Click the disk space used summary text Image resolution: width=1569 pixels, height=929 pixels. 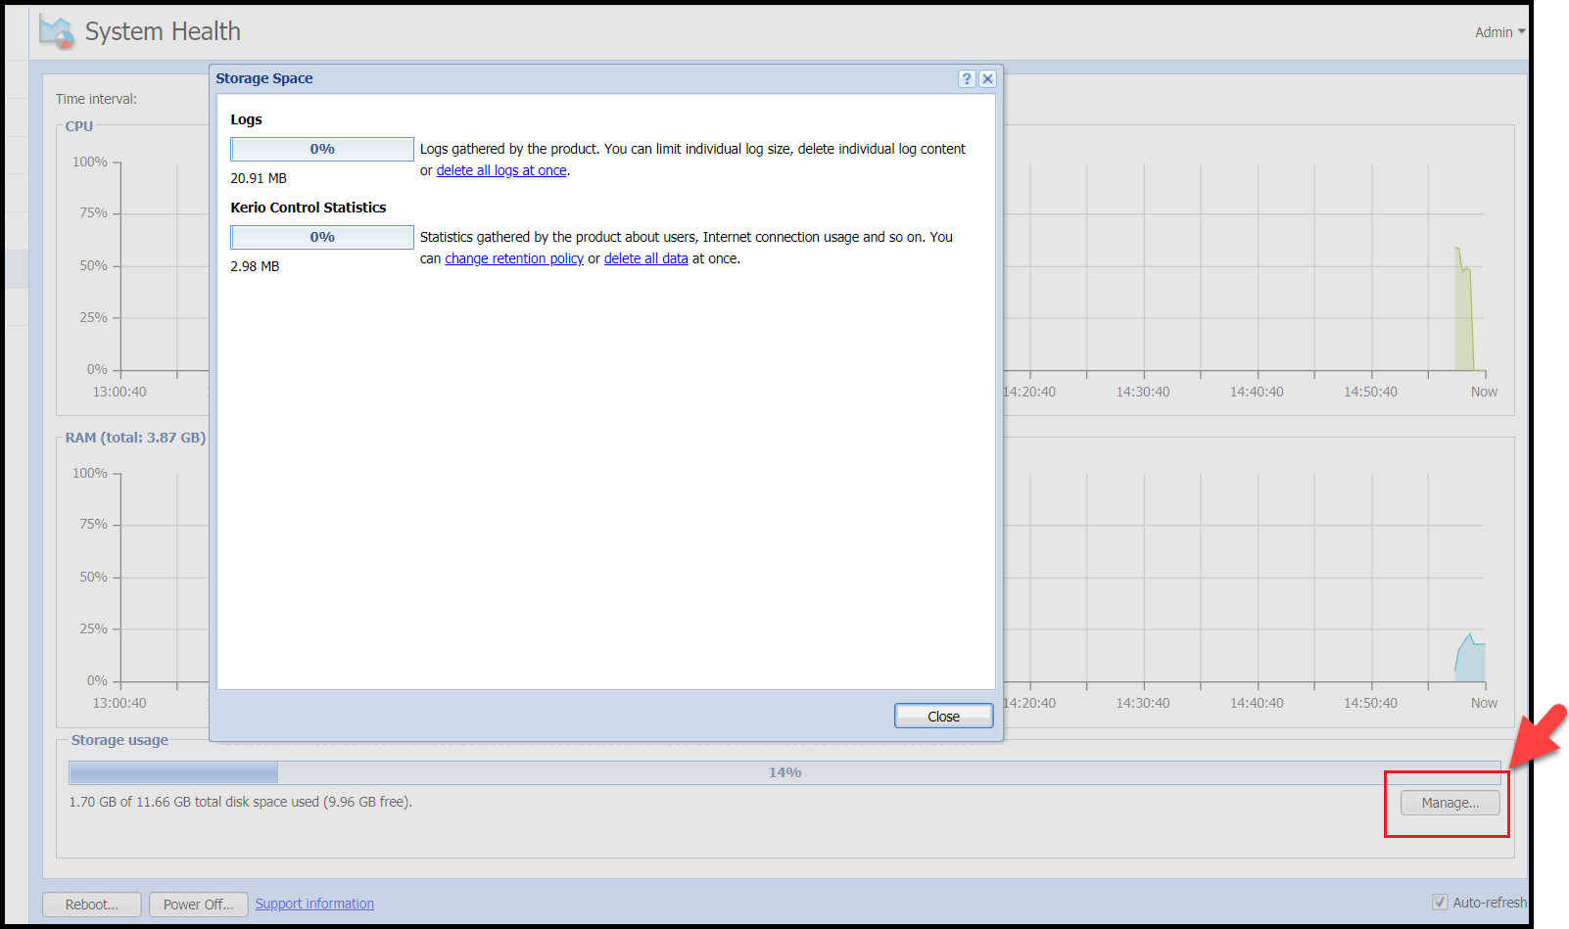coord(240,802)
